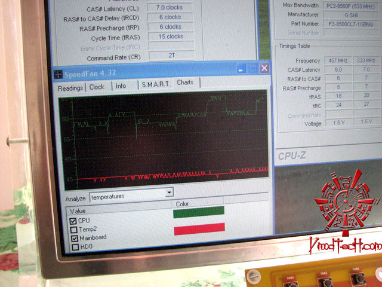This screenshot has width=382, height=287.
Task: Click the Command Rate 2T field
Action: tap(172, 56)
